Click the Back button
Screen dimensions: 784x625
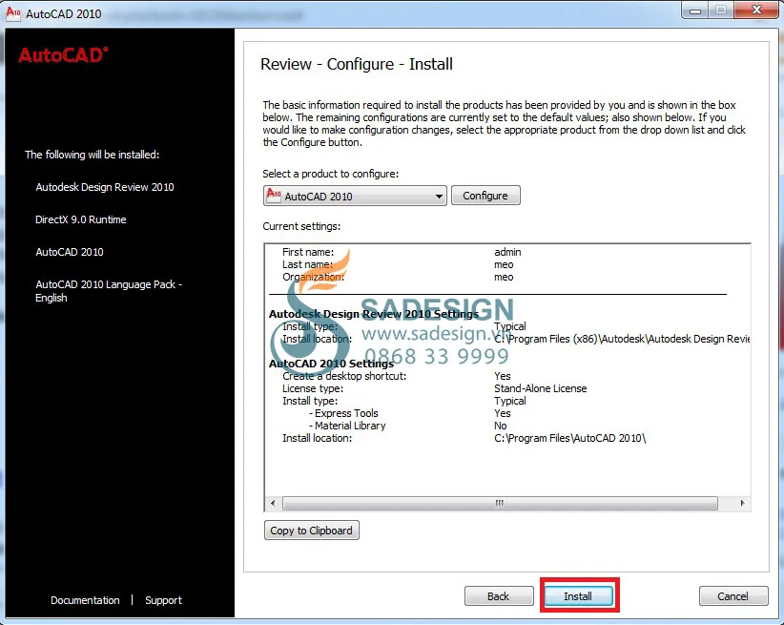[499, 595]
